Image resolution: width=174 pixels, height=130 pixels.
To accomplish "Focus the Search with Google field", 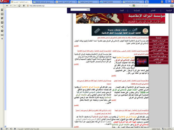I will coord(153,6).
